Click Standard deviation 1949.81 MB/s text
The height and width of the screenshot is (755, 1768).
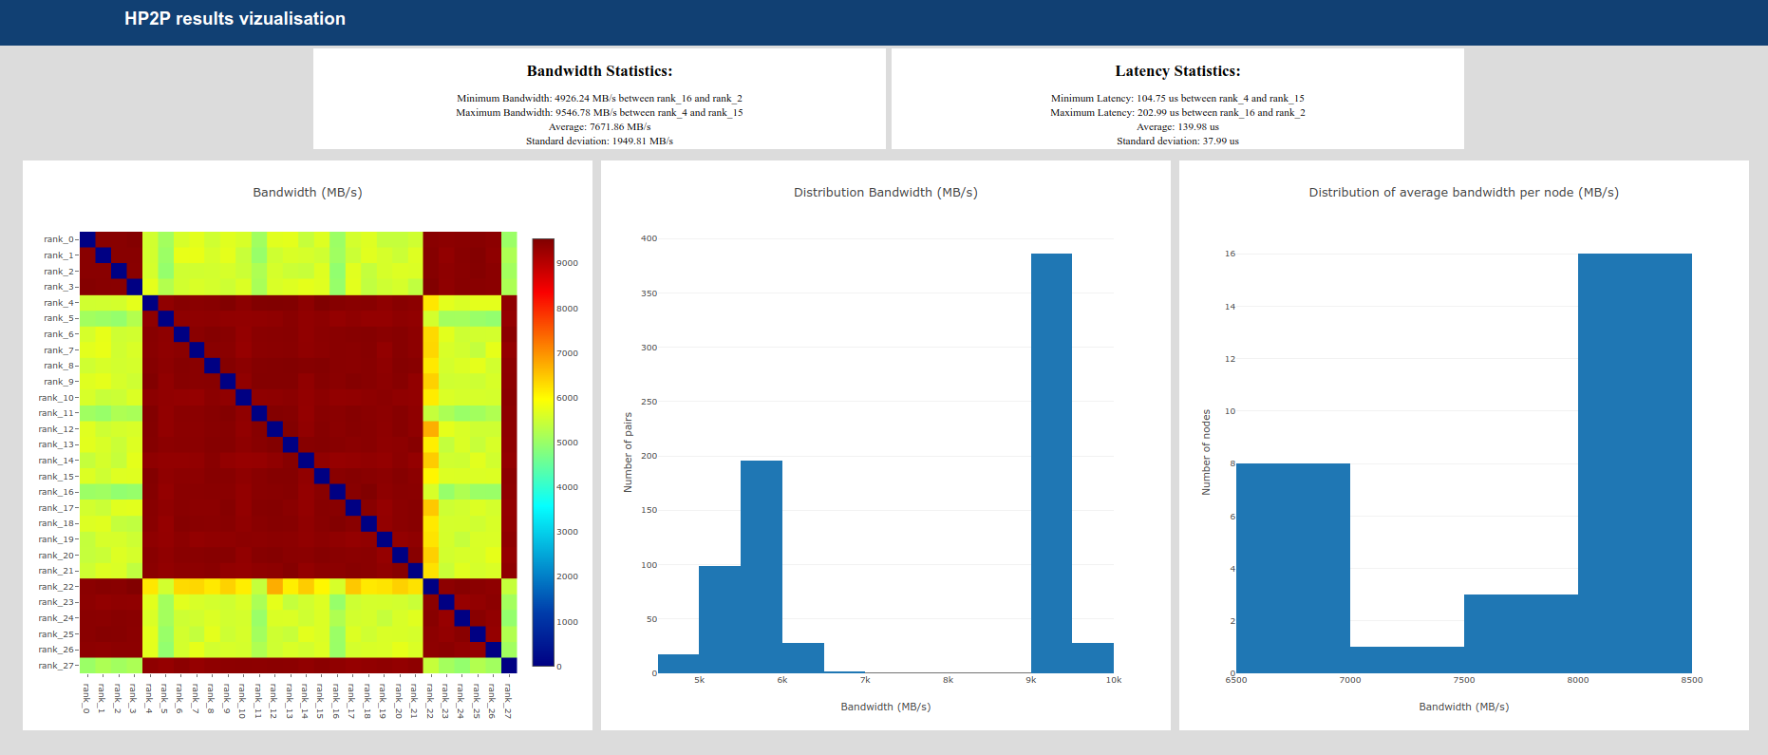click(x=599, y=142)
